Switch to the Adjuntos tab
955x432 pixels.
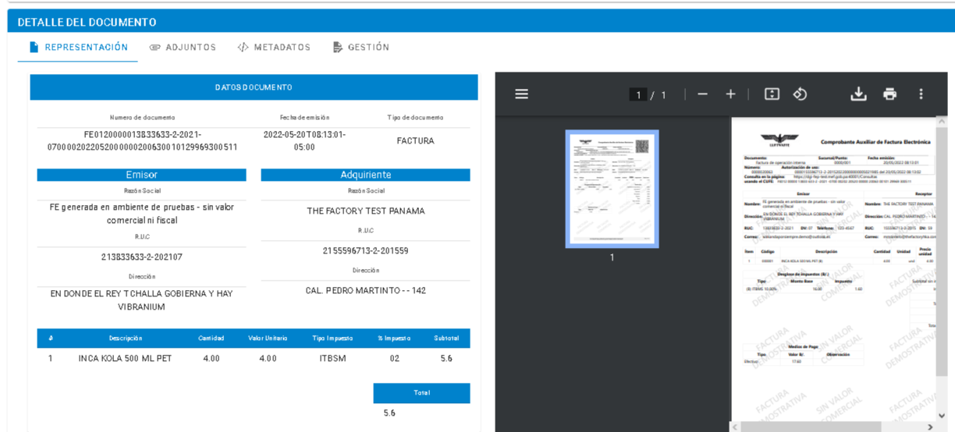(x=183, y=48)
